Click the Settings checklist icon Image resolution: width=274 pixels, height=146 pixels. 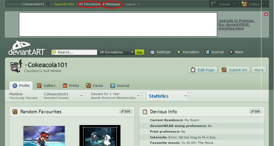[153, 52]
